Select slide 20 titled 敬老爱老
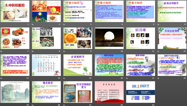Image resolution: width=187 pixels, height=106 pixels. tap(46, 92)
